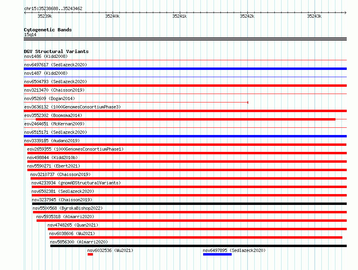Click the Cytogenetic Bands track title

48,30
